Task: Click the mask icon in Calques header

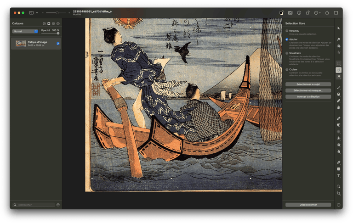Action: (49, 23)
